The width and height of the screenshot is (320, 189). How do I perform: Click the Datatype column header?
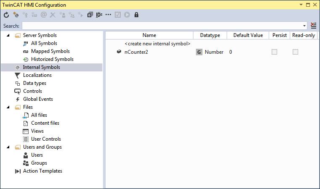coord(210,35)
